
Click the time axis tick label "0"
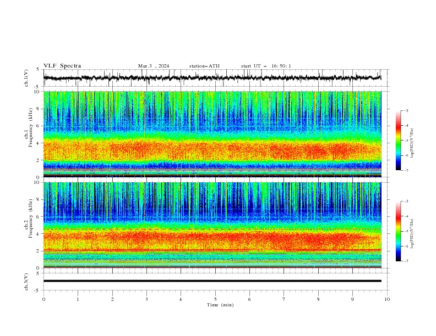click(43, 299)
